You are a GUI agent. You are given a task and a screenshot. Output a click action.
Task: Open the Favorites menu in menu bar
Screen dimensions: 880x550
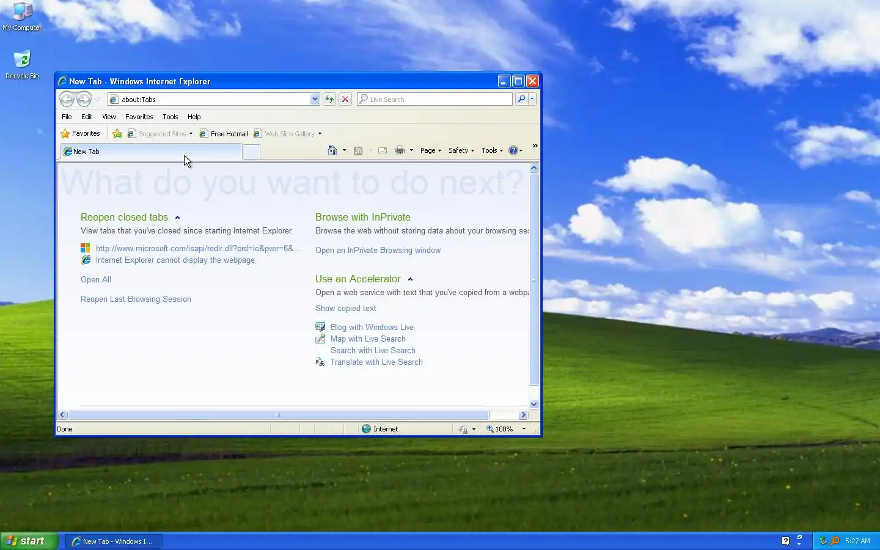click(139, 117)
